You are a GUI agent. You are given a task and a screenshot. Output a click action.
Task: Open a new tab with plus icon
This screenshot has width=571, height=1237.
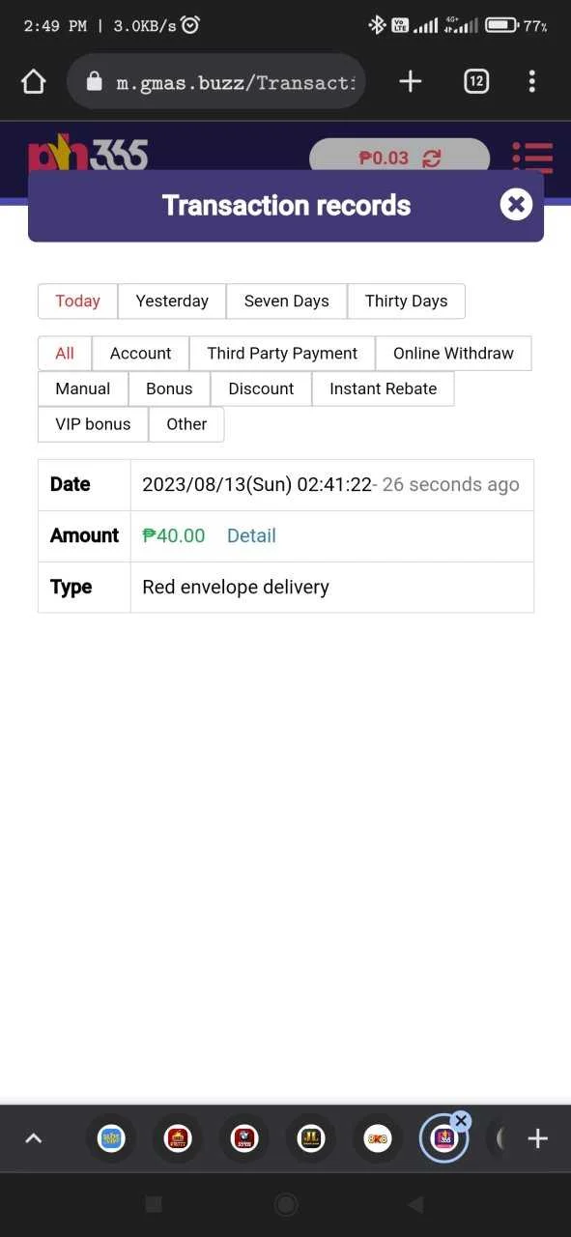410,82
